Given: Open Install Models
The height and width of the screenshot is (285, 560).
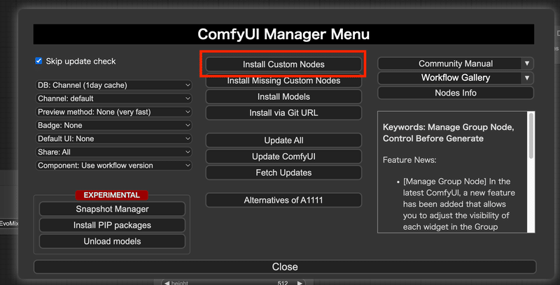Looking at the screenshot, I should click(x=283, y=96).
